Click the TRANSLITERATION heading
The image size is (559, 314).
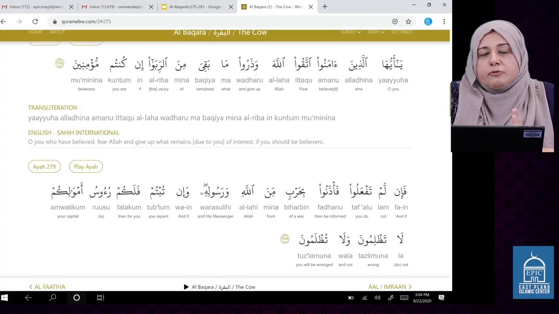(x=52, y=108)
